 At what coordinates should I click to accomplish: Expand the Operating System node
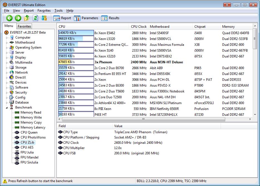click(7, 48)
